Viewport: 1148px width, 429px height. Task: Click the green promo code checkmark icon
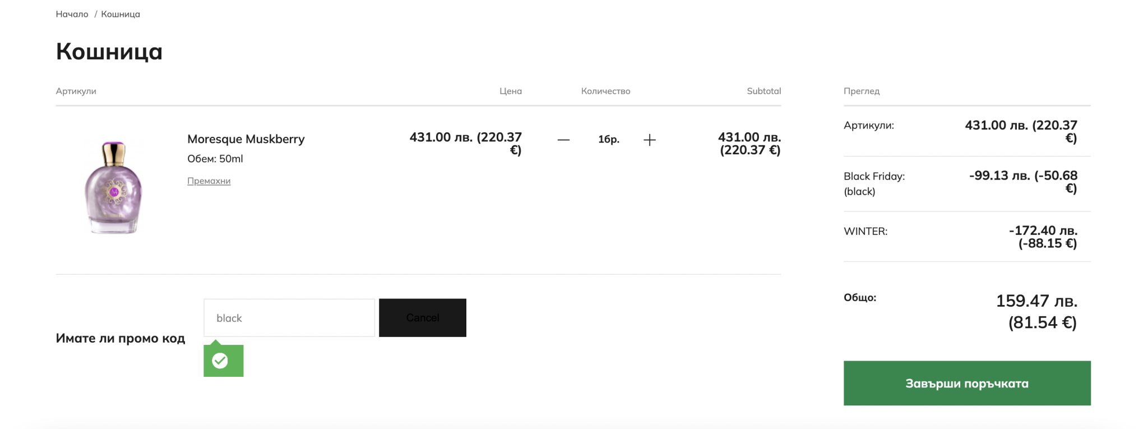point(220,361)
